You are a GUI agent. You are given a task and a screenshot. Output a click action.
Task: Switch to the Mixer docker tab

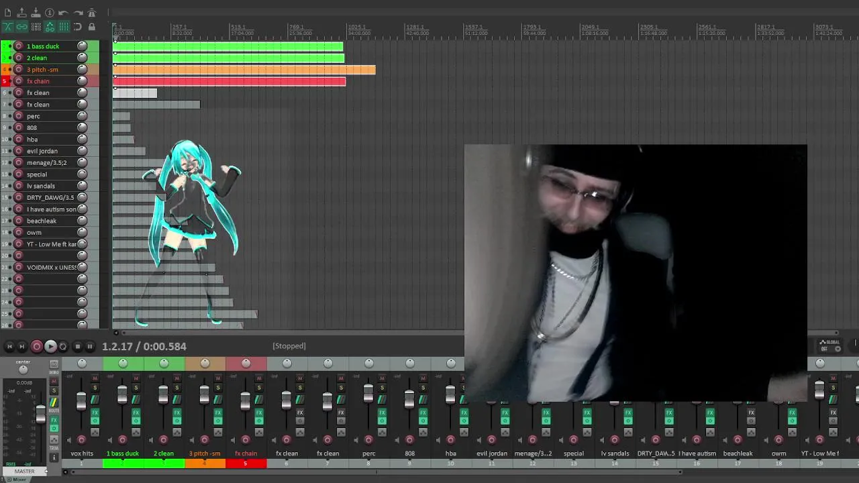click(16, 480)
